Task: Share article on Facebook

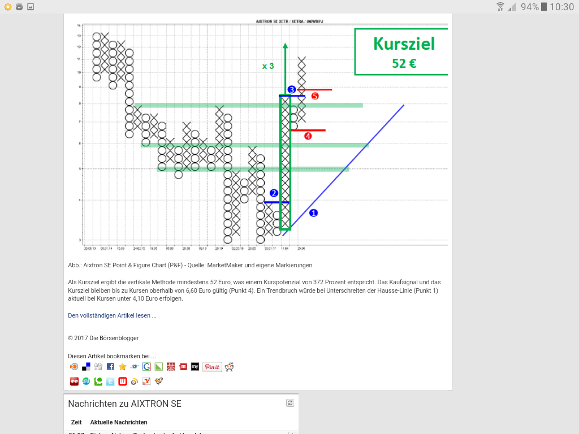Action: 110,367
